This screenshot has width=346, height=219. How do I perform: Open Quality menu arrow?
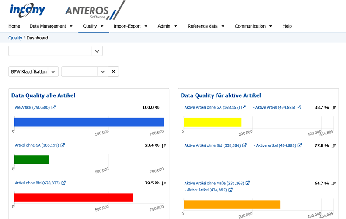coord(102,26)
